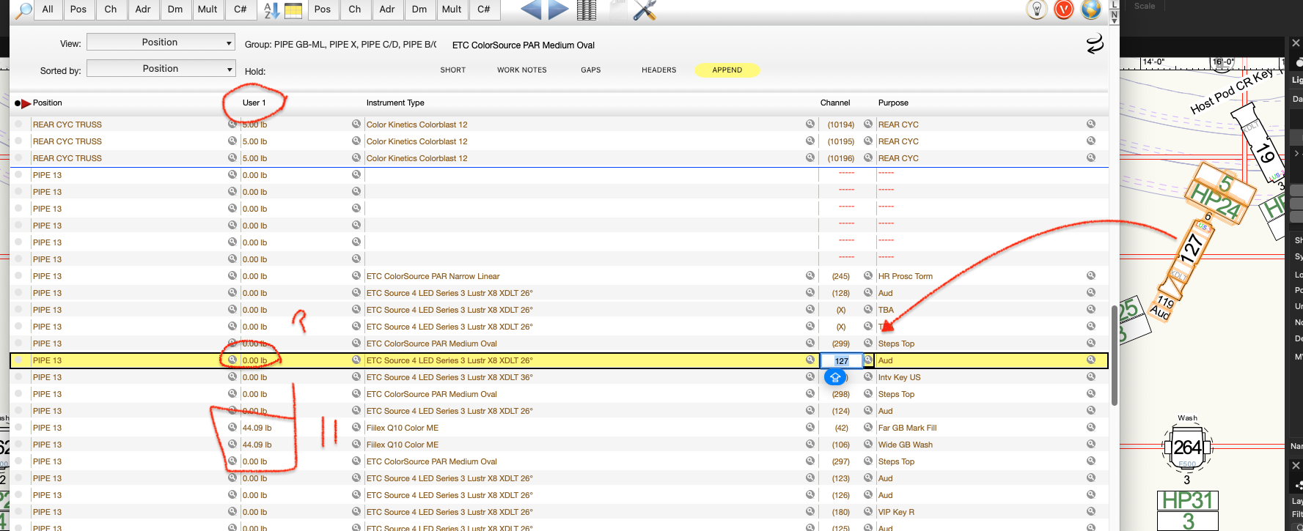Open the wrench and screwdriver tools icon

[x=644, y=10]
